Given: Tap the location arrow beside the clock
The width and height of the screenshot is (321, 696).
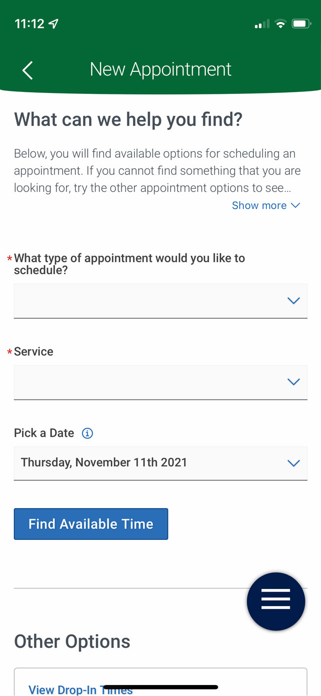Looking at the screenshot, I should point(54,24).
